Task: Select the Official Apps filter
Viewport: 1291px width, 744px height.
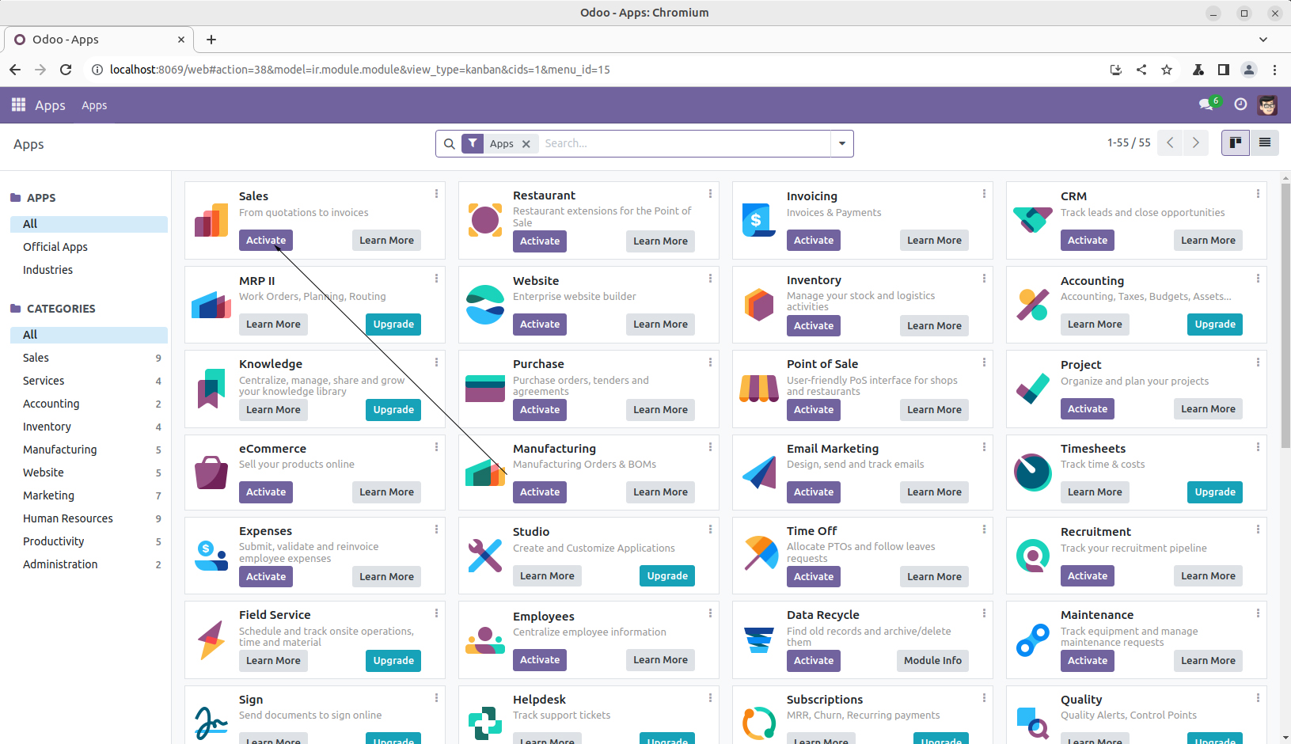Action: [x=55, y=247]
